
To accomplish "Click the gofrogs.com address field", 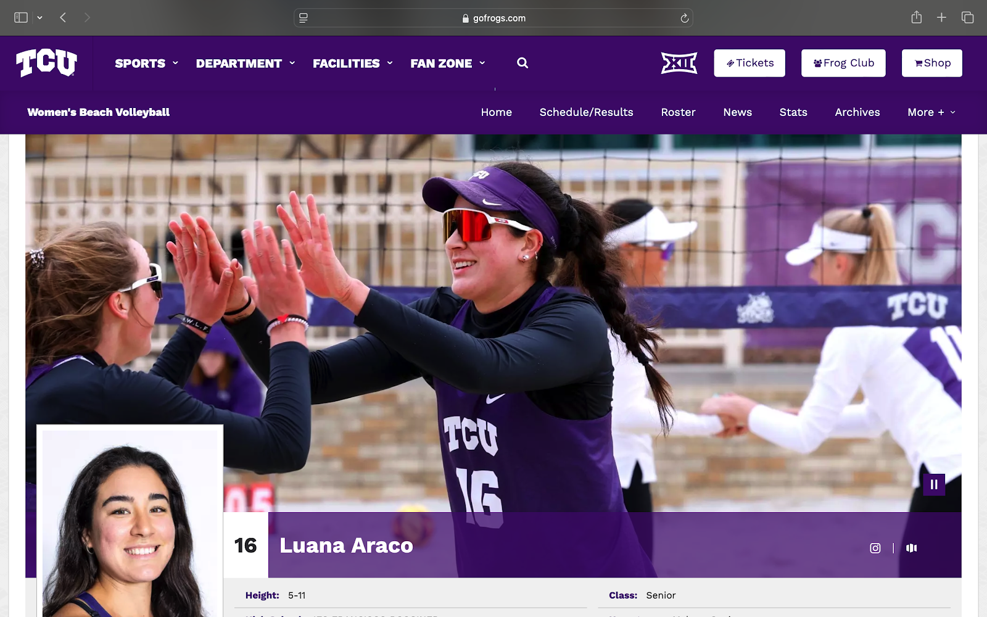I will [493, 18].
